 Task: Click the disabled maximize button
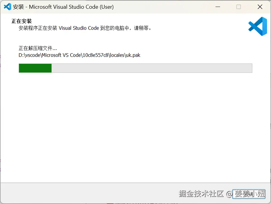point(238,7)
